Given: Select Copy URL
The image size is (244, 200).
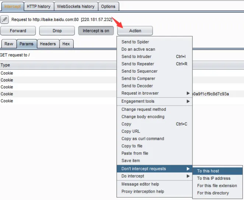Looking at the screenshot, I should (x=155, y=131).
